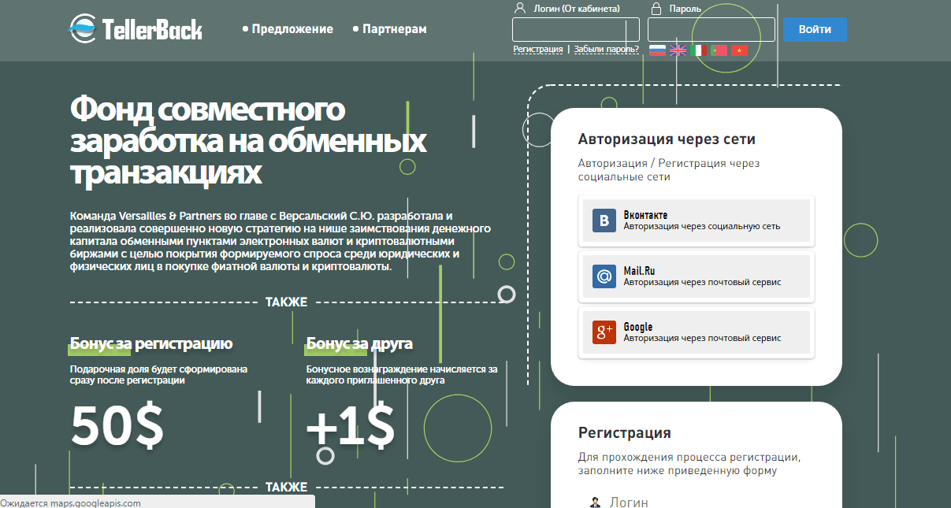Switch language with the Russian flag
951x508 pixels.
[657, 50]
